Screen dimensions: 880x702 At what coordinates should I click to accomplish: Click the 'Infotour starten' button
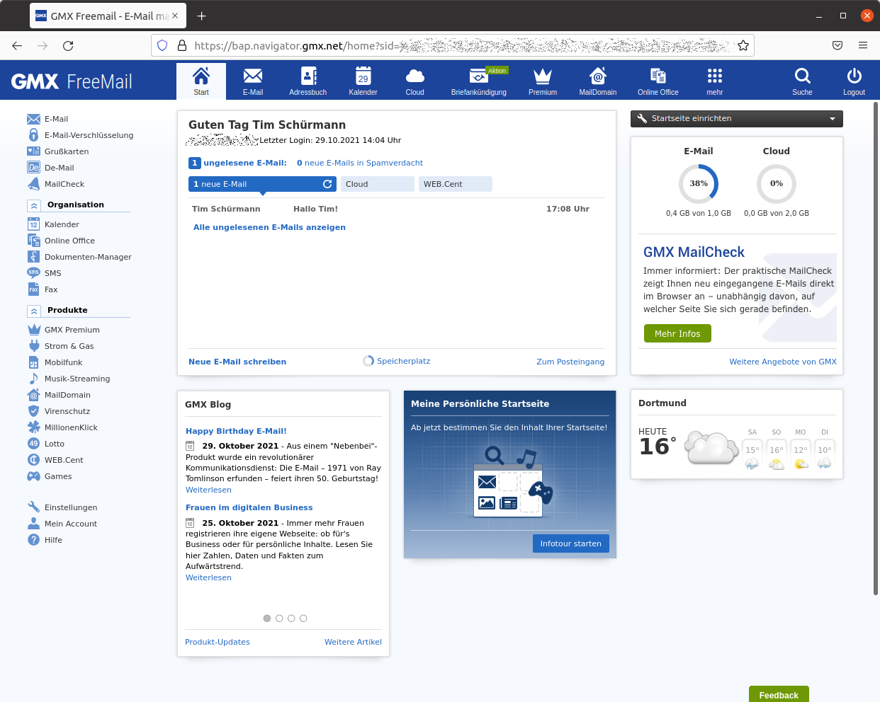570,543
